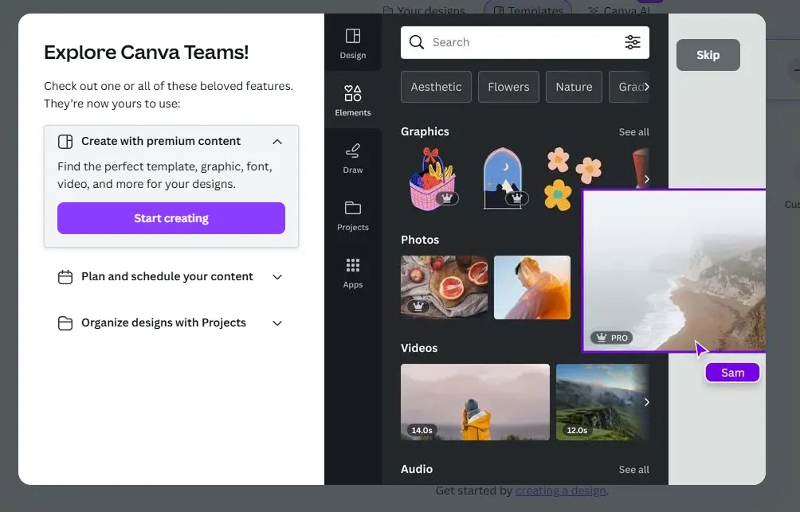Click See all for Graphics
The image size is (800, 512).
point(633,132)
